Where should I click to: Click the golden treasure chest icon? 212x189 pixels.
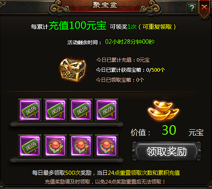point(73,70)
